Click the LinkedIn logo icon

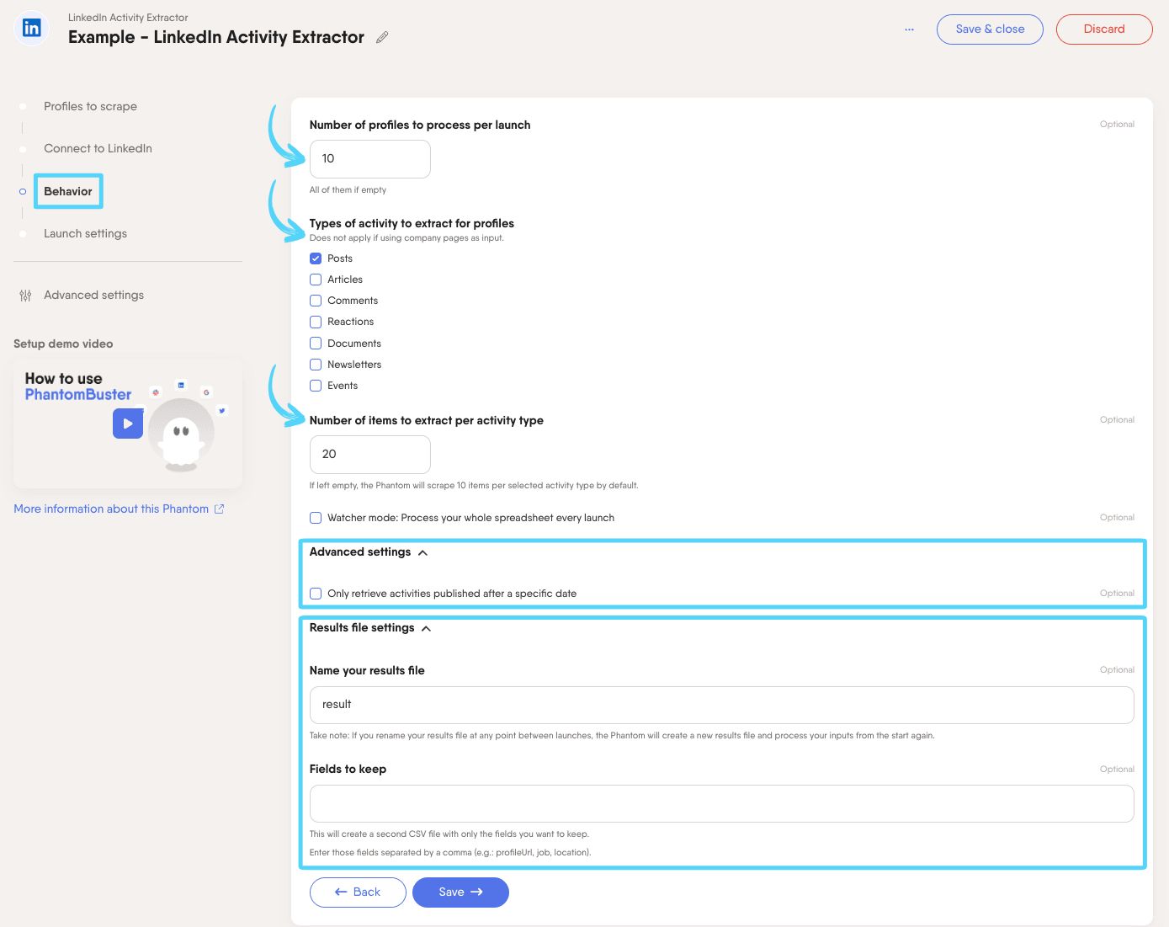point(31,28)
